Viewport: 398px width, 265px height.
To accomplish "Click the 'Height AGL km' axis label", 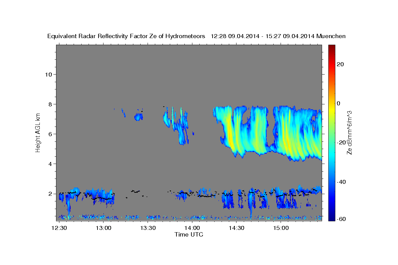I will pos(38,132).
